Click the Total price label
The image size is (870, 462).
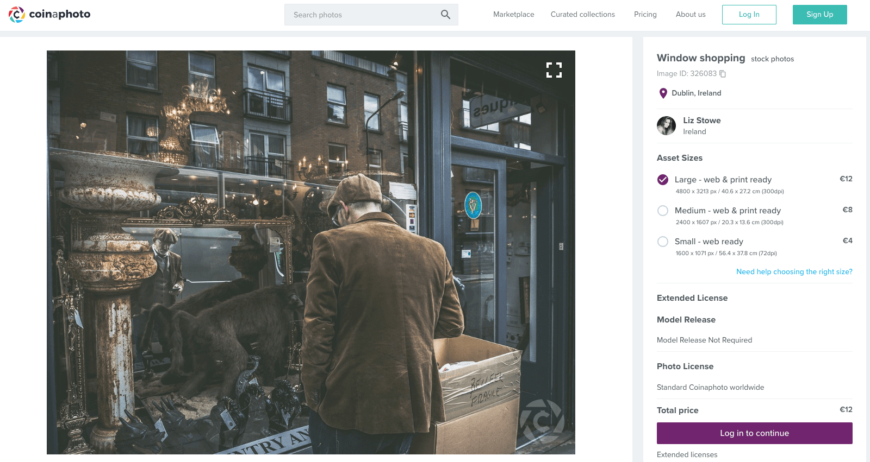678,410
